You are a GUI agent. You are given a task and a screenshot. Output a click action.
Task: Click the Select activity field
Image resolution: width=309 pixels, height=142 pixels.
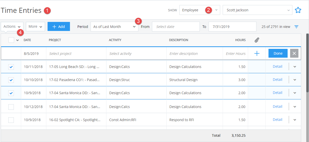tap(136, 54)
